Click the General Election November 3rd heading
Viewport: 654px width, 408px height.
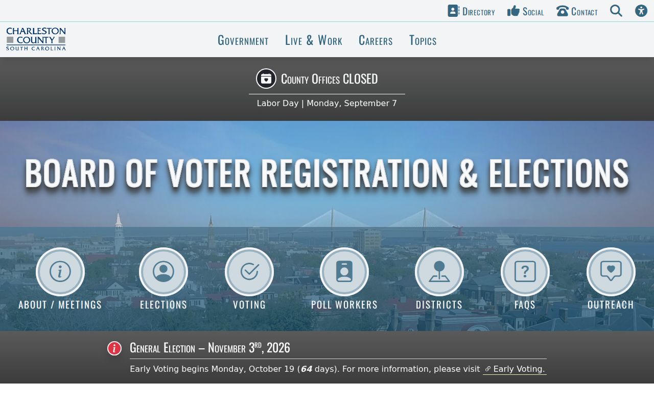point(210,348)
